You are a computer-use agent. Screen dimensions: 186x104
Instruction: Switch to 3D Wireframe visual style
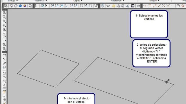pos(11,6)
